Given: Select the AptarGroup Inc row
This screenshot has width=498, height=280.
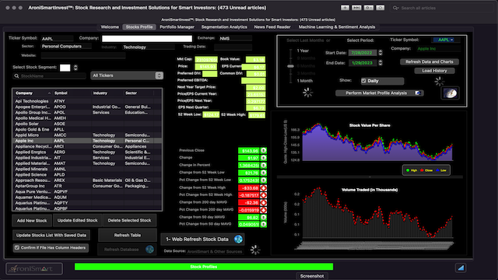Looking at the screenshot, I should (x=87, y=186).
